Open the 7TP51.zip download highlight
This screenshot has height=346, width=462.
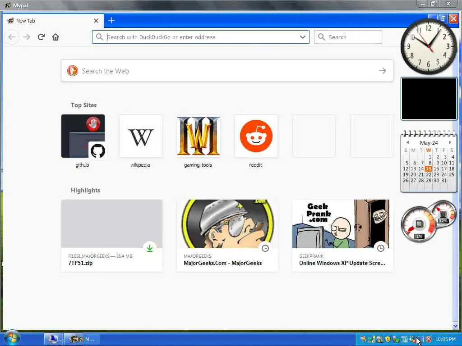click(x=112, y=235)
